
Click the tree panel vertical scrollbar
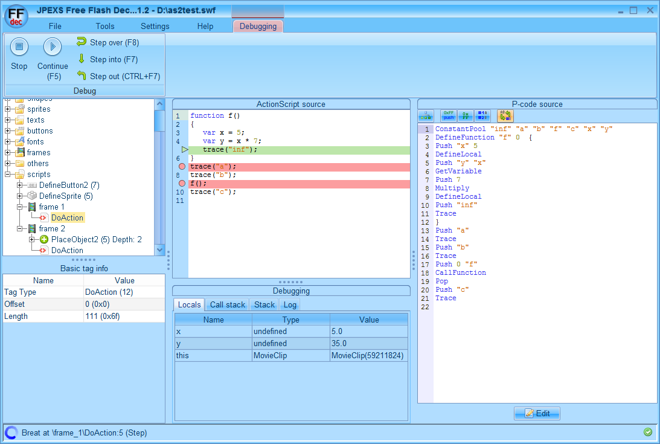(x=159, y=177)
